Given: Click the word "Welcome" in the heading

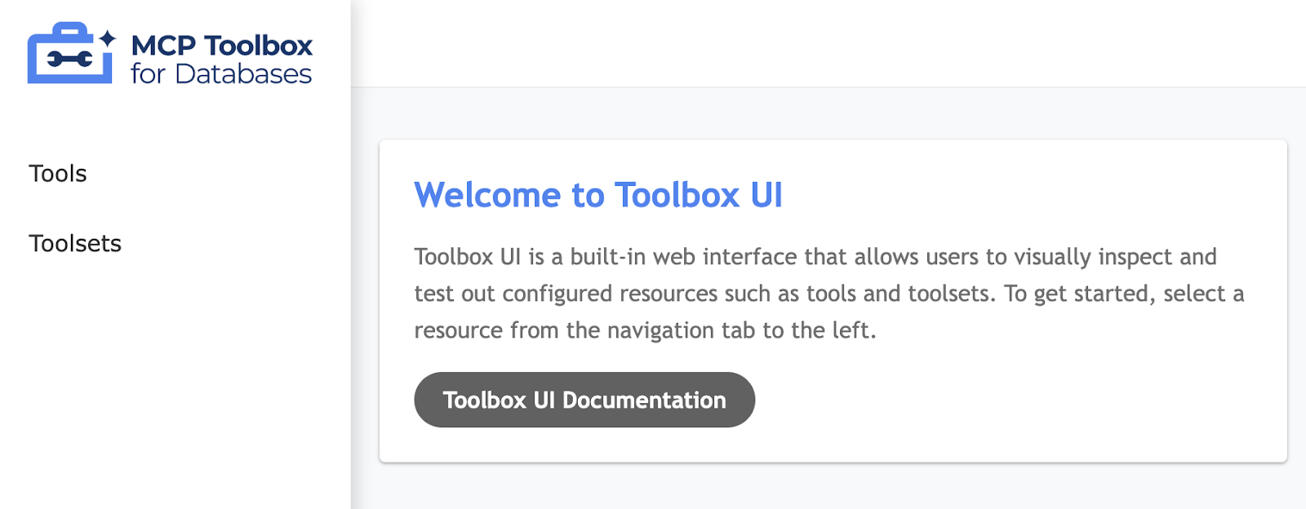Looking at the screenshot, I should tap(487, 196).
